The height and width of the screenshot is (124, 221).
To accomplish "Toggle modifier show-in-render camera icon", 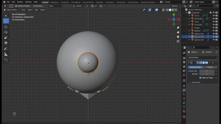I will pos(206,63).
